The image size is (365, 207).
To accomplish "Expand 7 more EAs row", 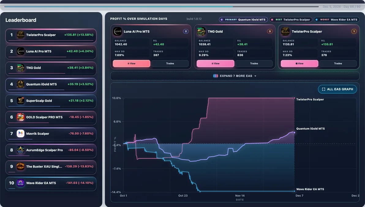I will pos(235,76).
